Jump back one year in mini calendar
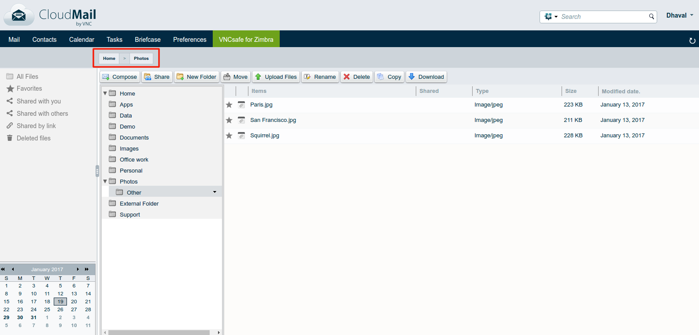 pyautogui.click(x=3, y=269)
